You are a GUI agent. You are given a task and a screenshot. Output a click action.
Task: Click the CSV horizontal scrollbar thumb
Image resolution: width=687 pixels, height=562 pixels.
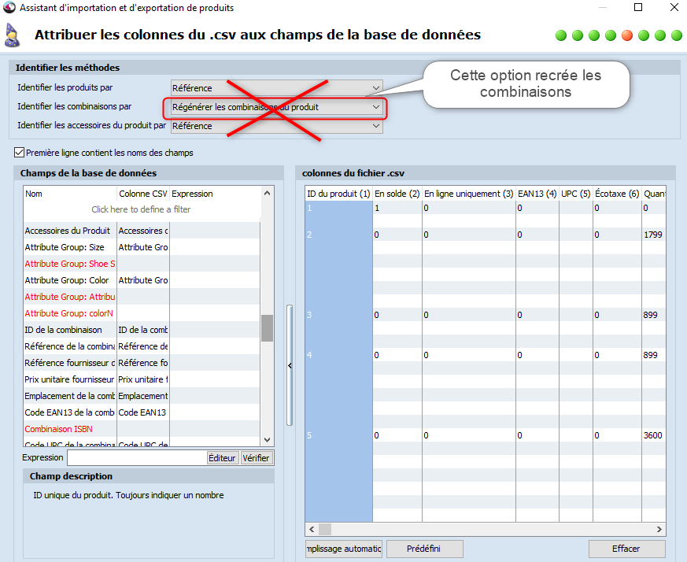coord(325,529)
